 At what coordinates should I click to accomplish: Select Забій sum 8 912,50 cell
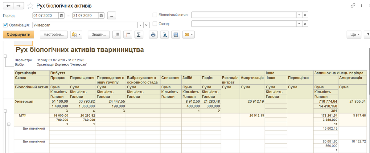click(191, 101)
